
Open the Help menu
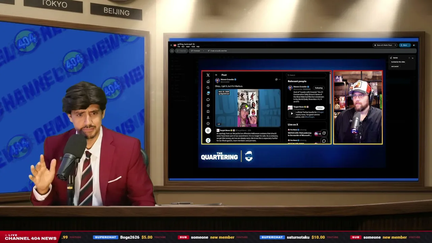tap(198, 47)
